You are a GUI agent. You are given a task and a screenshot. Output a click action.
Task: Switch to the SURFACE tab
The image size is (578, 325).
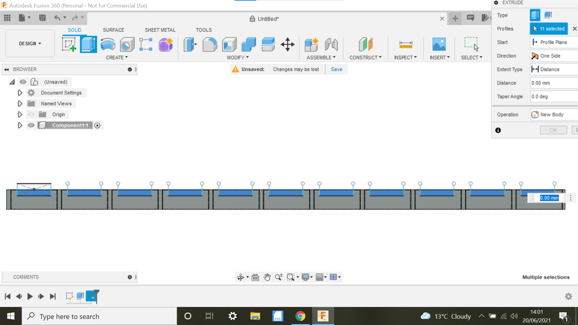tap(113, 30)
